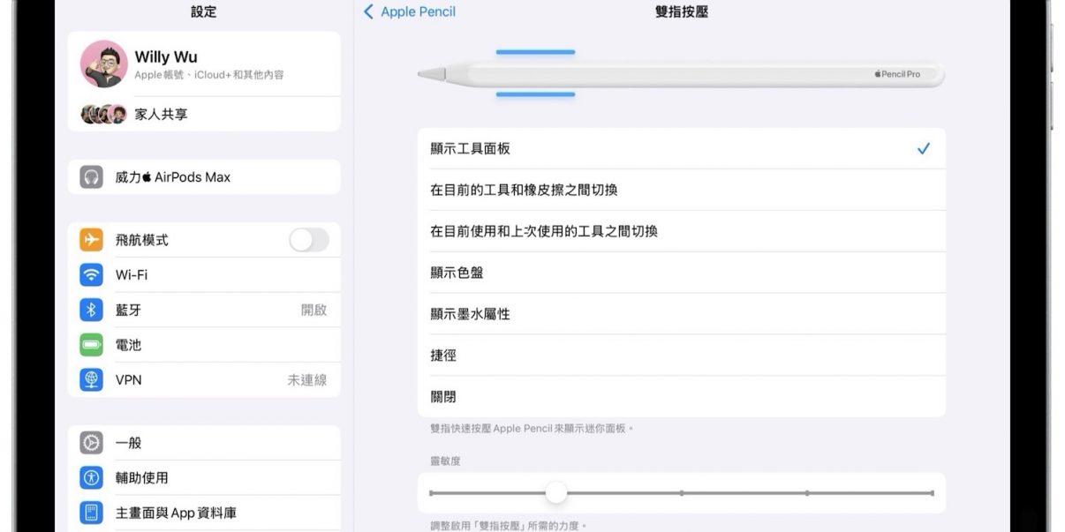Tap the green battery (電池) icon
Viewport: 1065px width, 532px height.
point(92,345)
